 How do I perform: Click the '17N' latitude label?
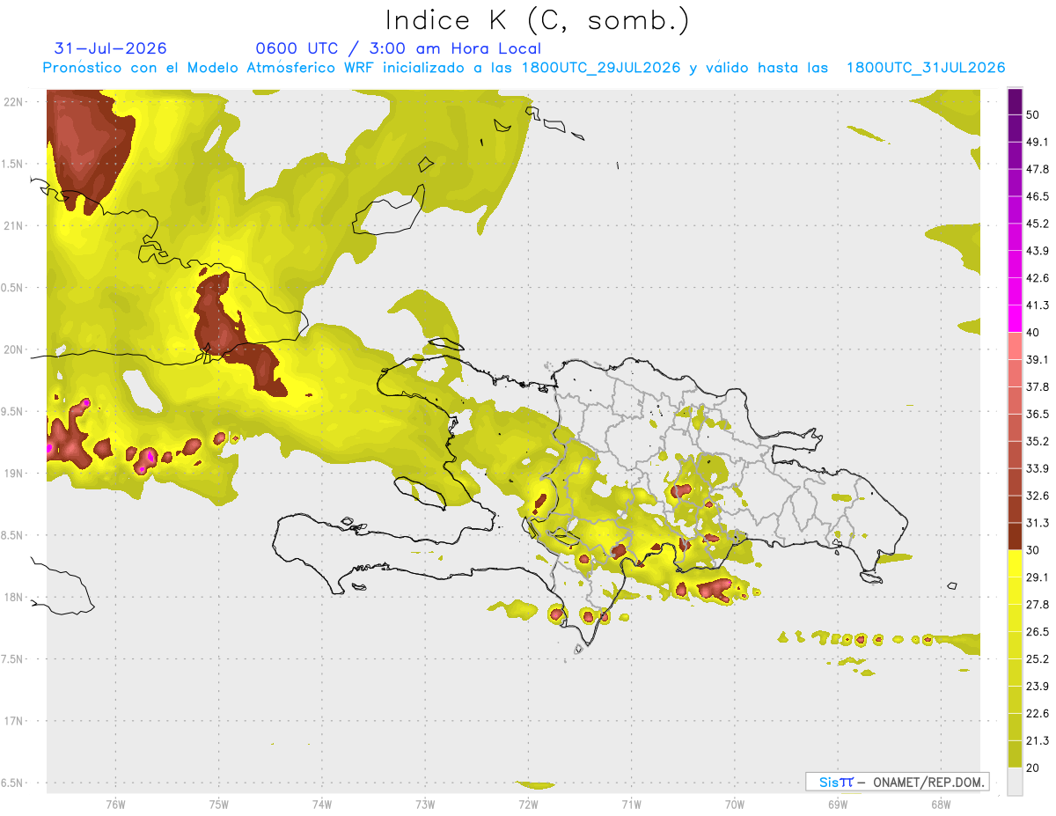14,721
